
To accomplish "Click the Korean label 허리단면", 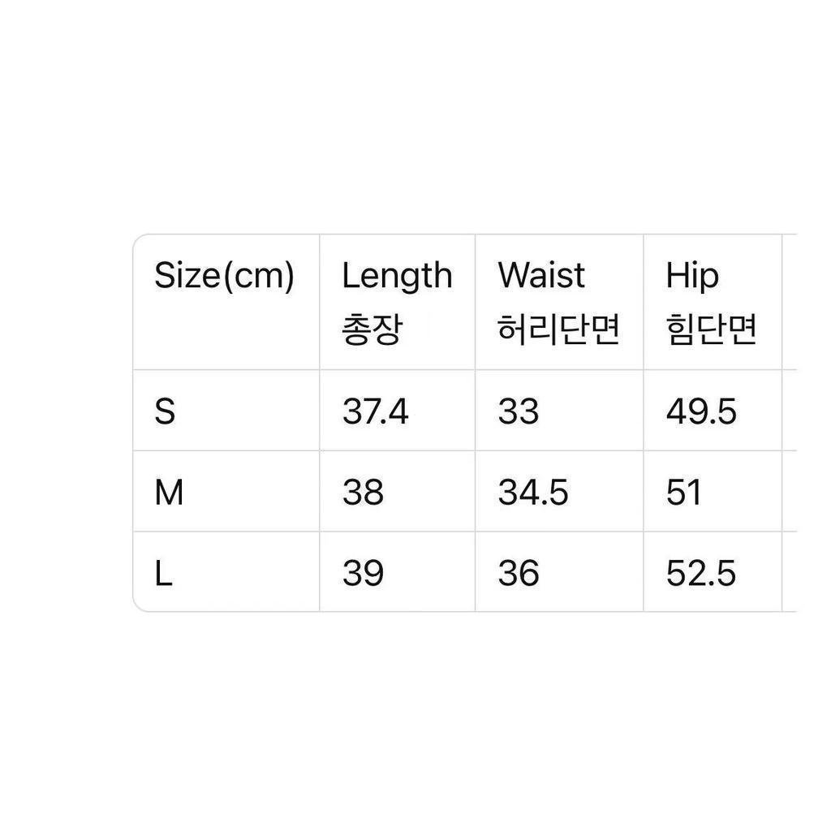I will click(x=559, y=331).
